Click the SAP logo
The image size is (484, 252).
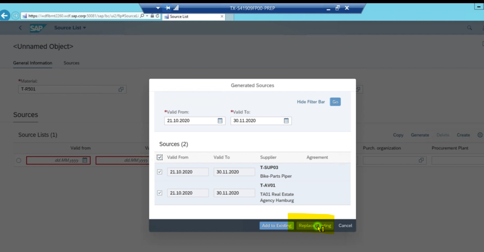click(37, 28)
